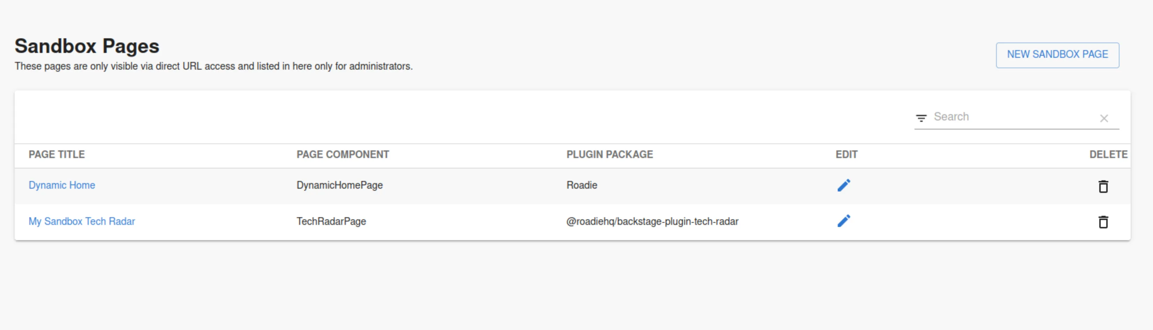Open the Dynamic Home page link
1153x330 pixels.
click(x=62, y=185)
